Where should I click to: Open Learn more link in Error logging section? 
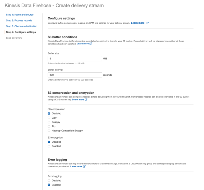76,167
